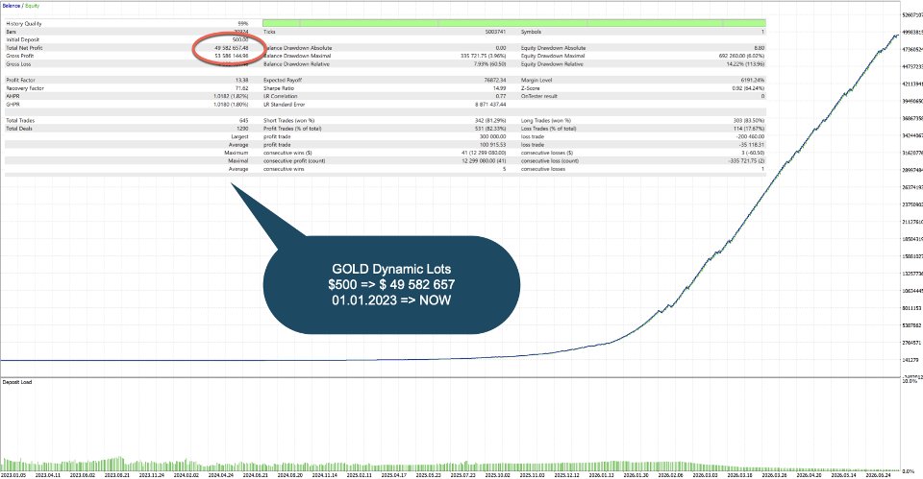Select the Total Deals label
The image size is (923, 479).
tap(19, 128)
